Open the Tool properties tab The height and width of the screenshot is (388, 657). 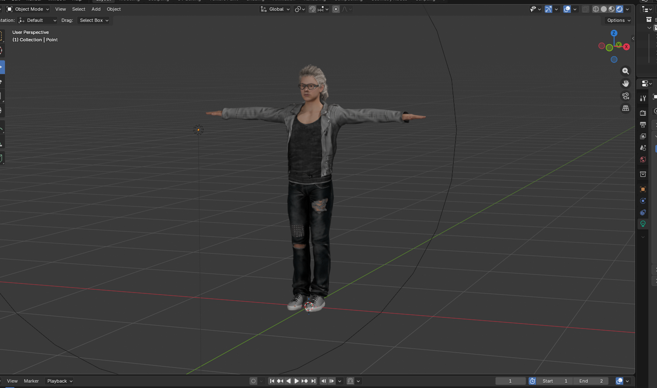(x=643, y=98)
